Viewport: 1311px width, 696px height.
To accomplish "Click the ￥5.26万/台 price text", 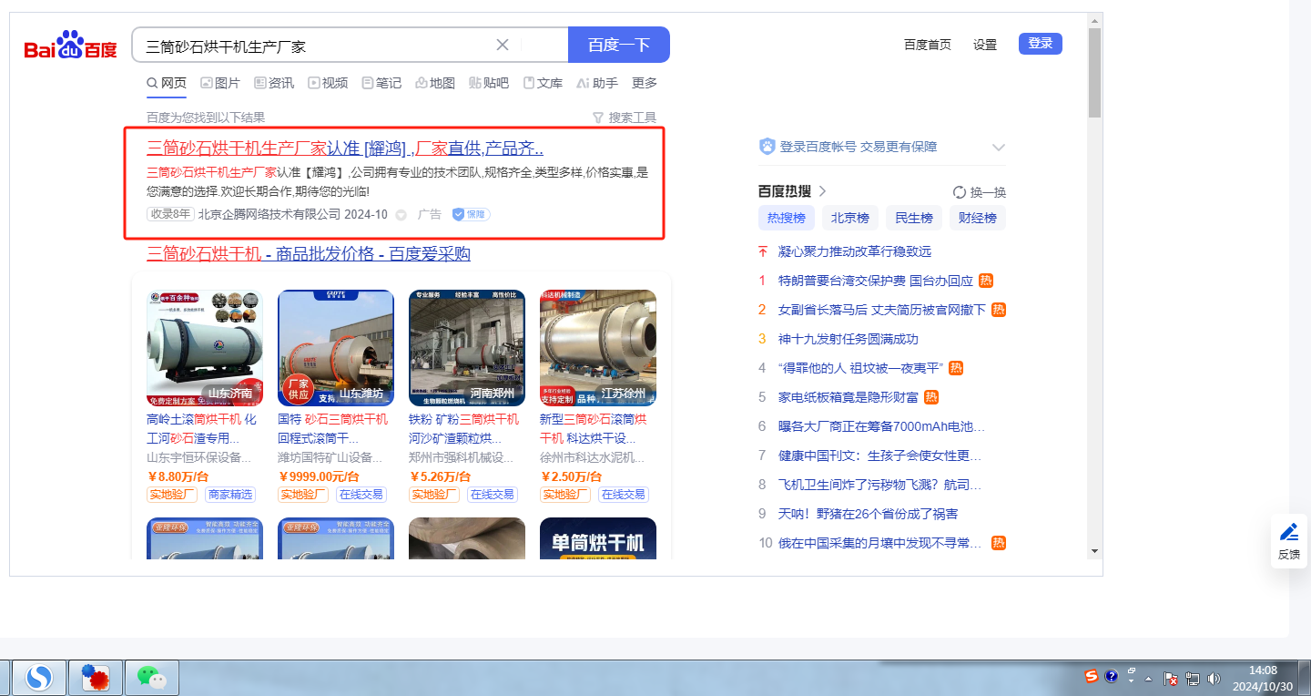I will pos(441,476).
